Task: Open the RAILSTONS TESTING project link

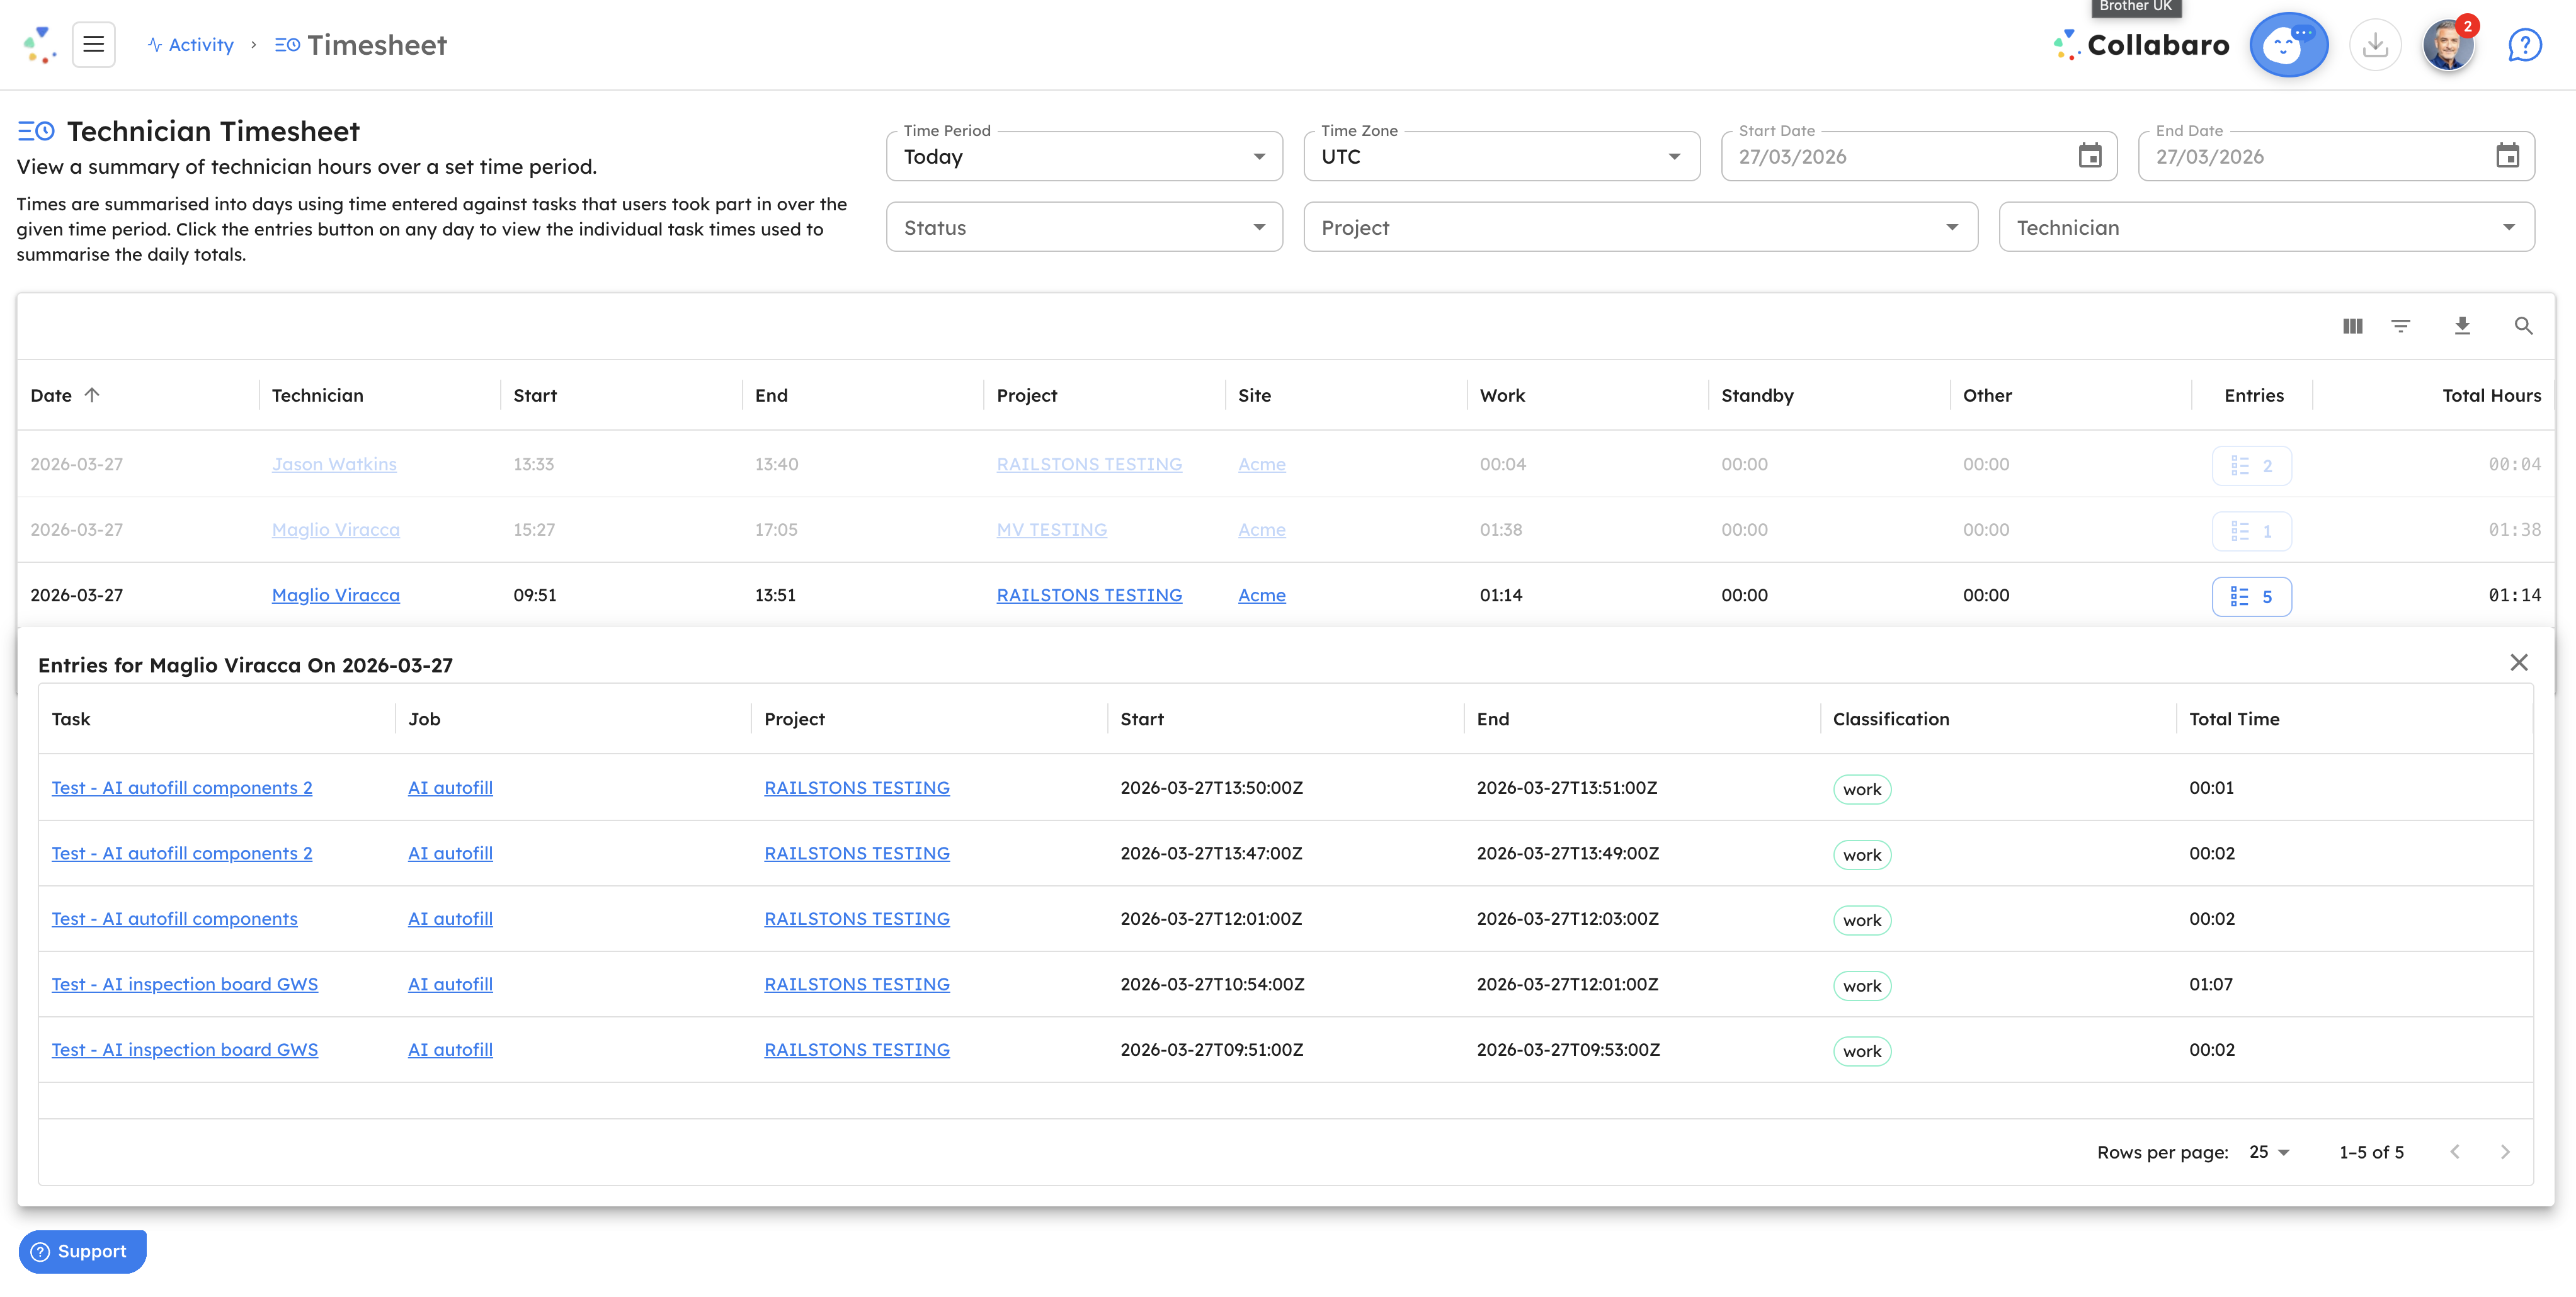Action: coord(1089,595)
